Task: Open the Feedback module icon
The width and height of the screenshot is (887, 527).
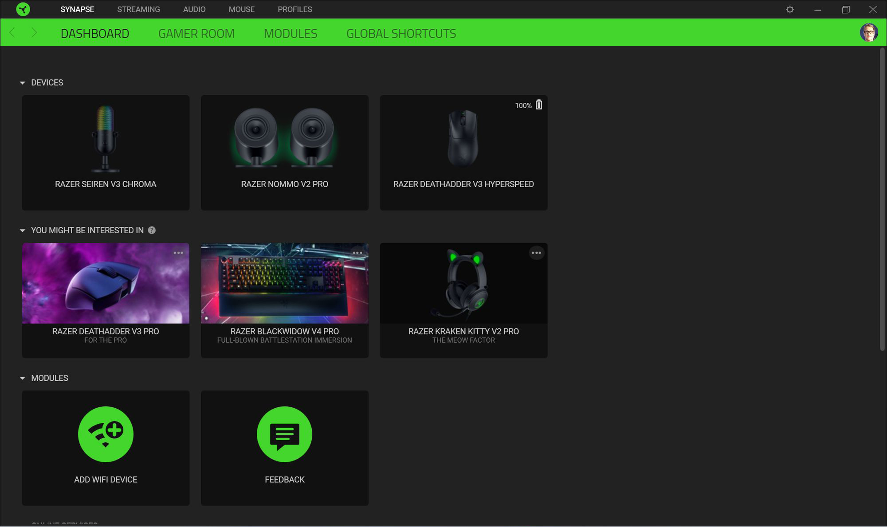Action: click(x=284, y=434)
